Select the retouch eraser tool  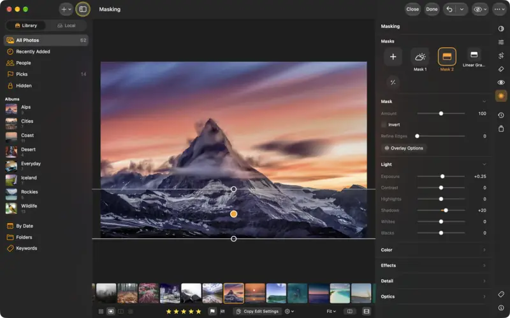(x=501, y=69)
